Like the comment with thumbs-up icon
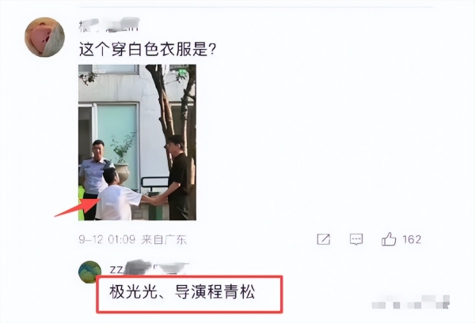The width and height of the screenshot is (475, 323). click(x=389, y=238)
